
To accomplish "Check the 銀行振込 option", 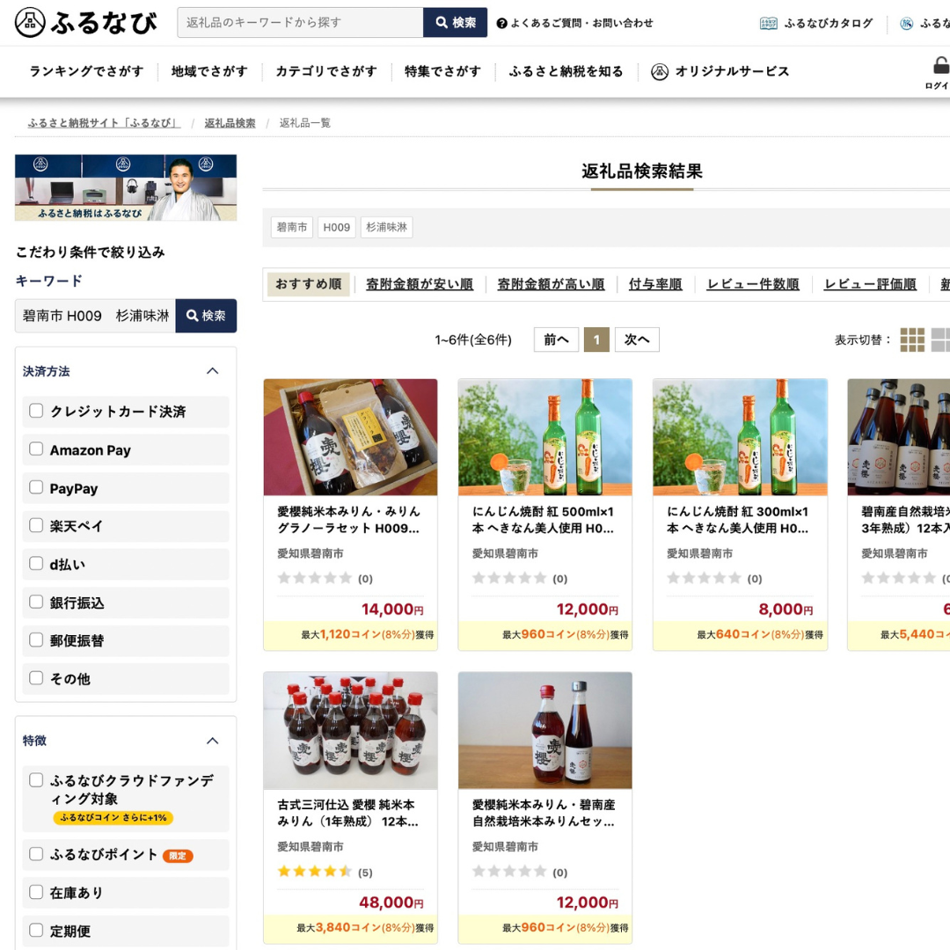I will [36, 602].
